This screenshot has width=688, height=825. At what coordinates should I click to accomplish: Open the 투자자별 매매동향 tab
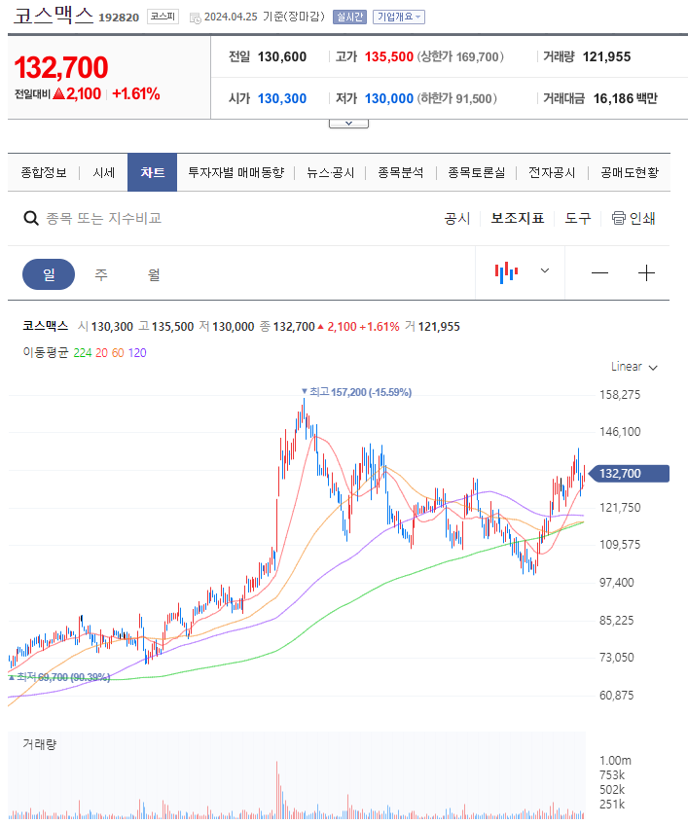235,172
